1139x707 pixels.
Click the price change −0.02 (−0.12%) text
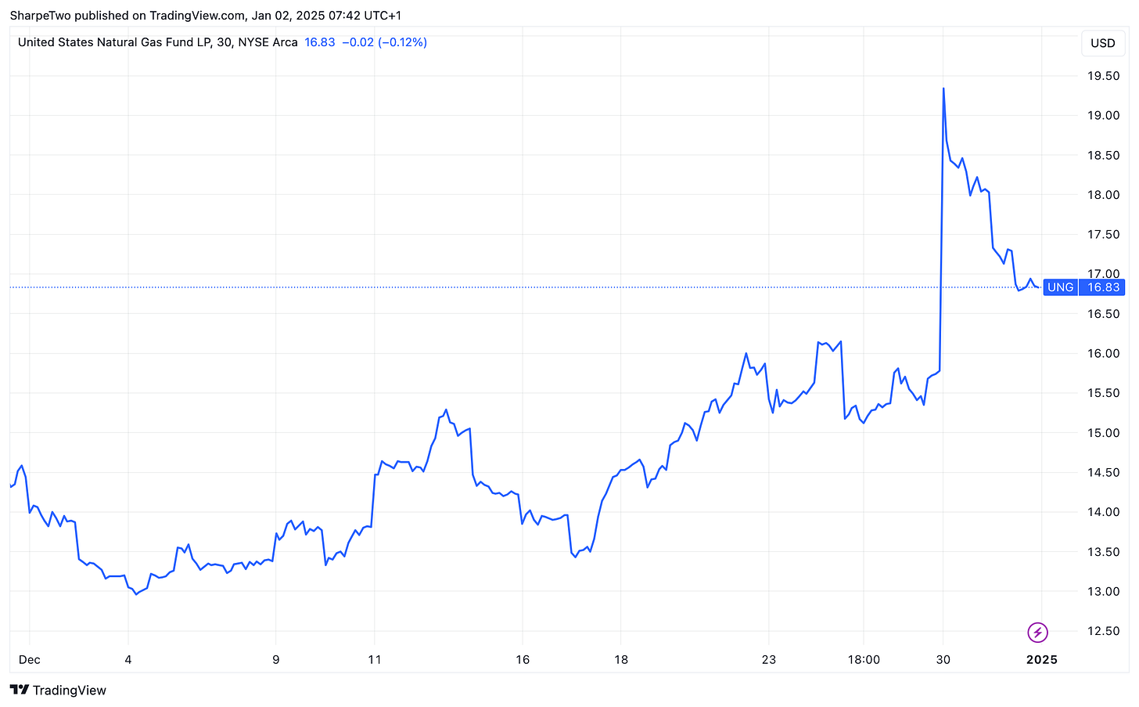point(384,42)
